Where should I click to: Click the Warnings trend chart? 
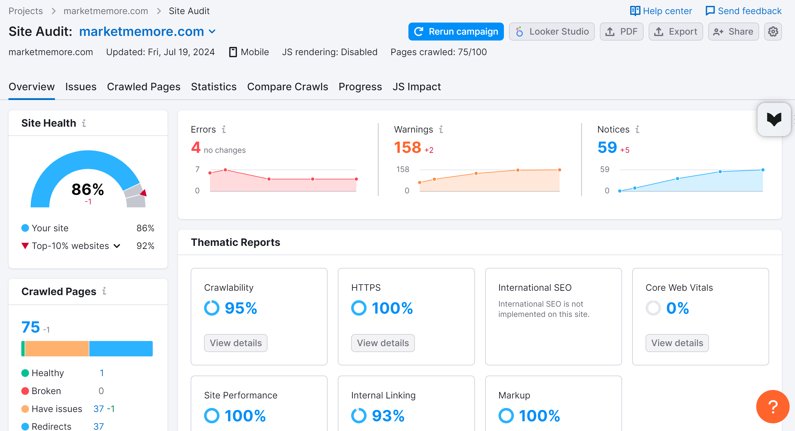[x=490, y=180]
